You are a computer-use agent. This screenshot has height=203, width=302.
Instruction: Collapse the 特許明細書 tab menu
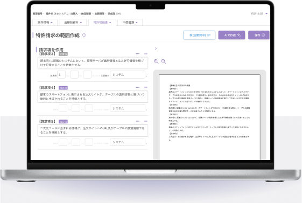102,22
